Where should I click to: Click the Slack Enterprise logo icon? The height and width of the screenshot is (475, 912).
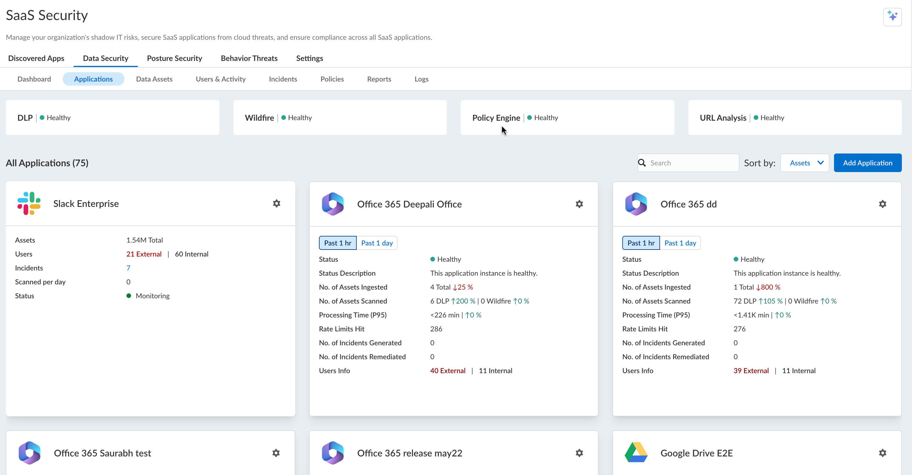click(x=29, y=203)
